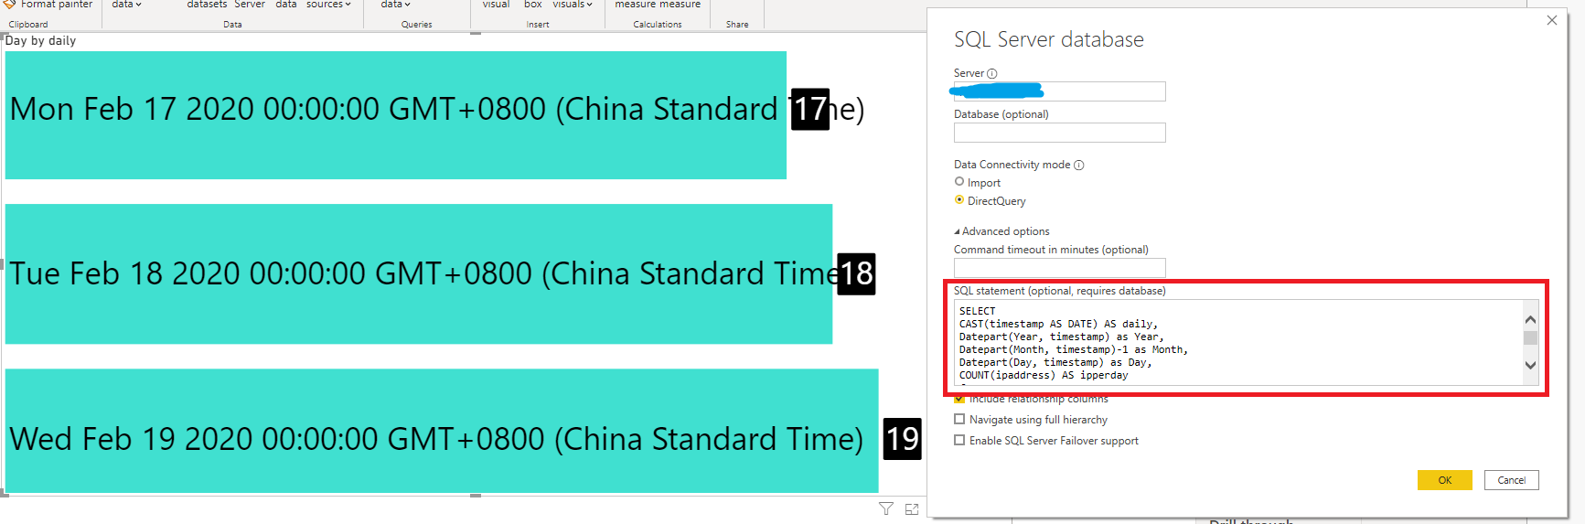
Task: Click the Queries ribbon group label
Action: [416, 25]
